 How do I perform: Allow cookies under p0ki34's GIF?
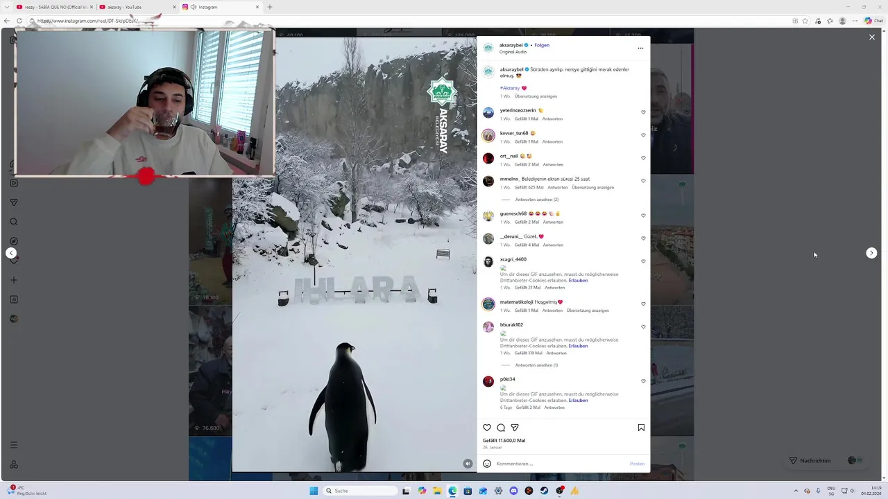[x=578, y=400]
